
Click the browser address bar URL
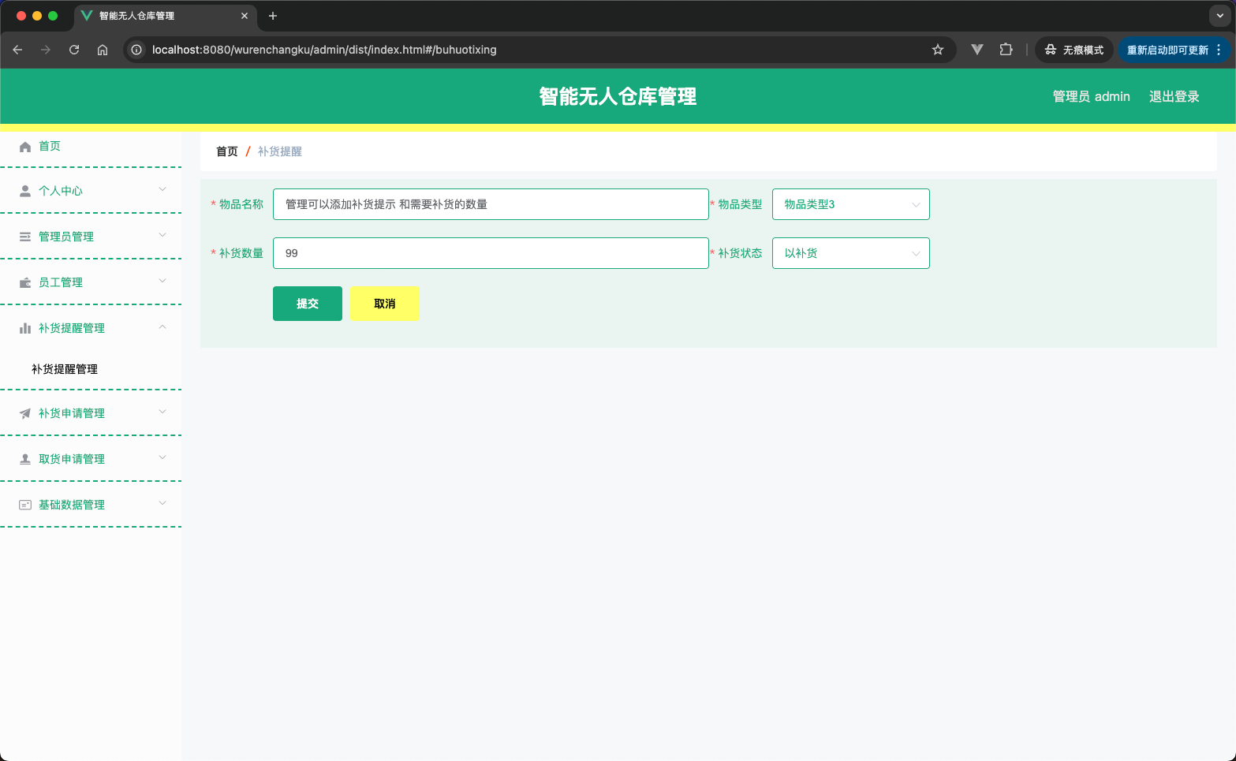point(324,50)
